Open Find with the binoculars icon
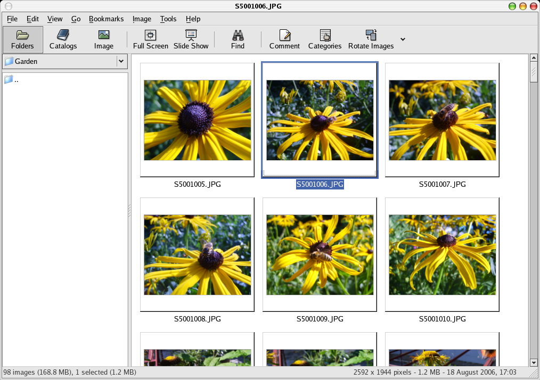This screenshot has width=540, height=380. 238,39
